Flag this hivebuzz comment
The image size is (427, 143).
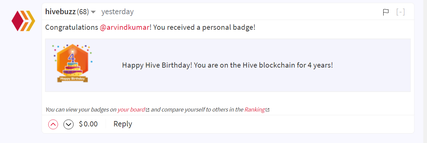386,12
